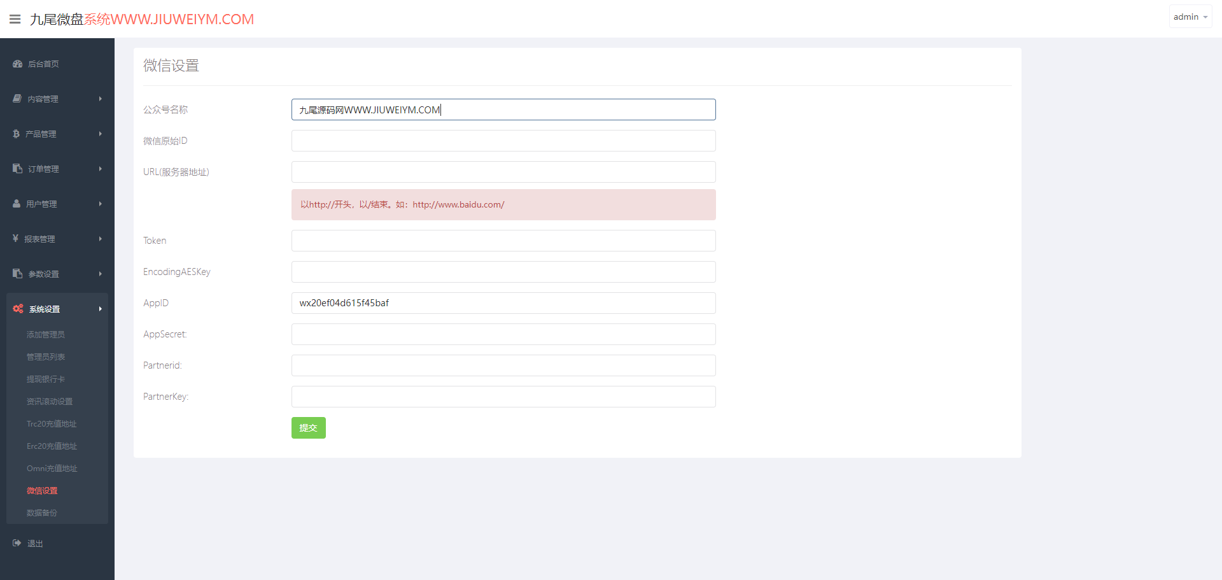Click the bitcoin icon beside 产品管理
The image size is (1222, 580).
pos(16,134)
